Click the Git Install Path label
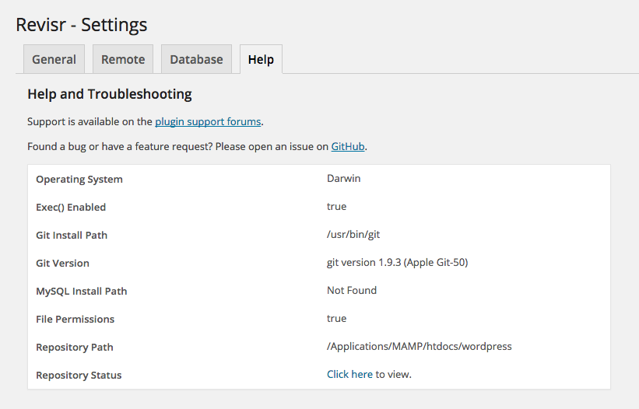 tap(72, 235)
